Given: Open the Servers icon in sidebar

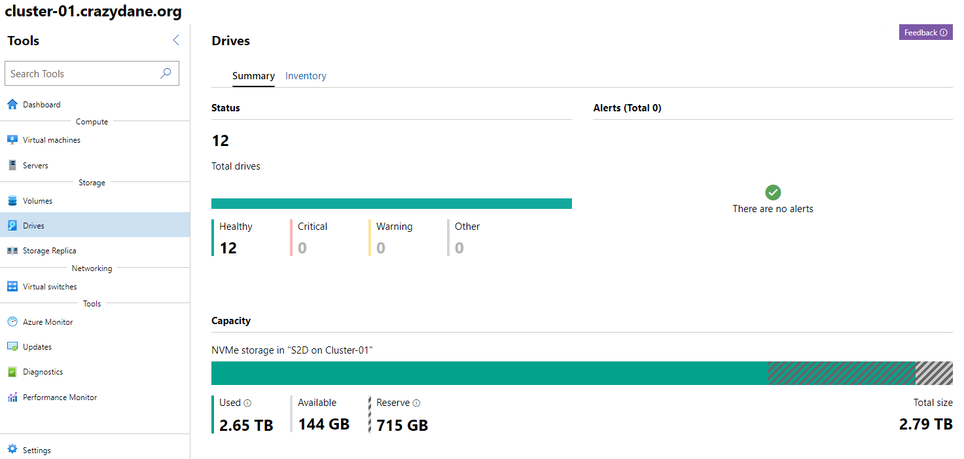Looking at the screenshot, I should pos(12,165).
